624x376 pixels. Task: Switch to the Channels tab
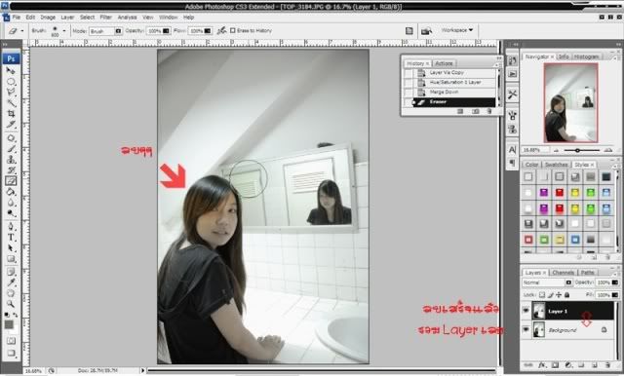tap(564, 273)
